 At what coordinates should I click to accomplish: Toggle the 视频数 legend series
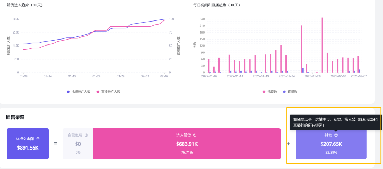pyautogui.click(x=270, y=92)
